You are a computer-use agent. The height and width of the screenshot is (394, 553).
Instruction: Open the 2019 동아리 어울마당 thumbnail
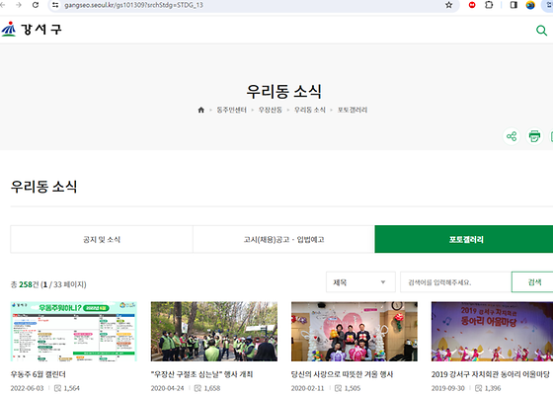coord(492,331)
